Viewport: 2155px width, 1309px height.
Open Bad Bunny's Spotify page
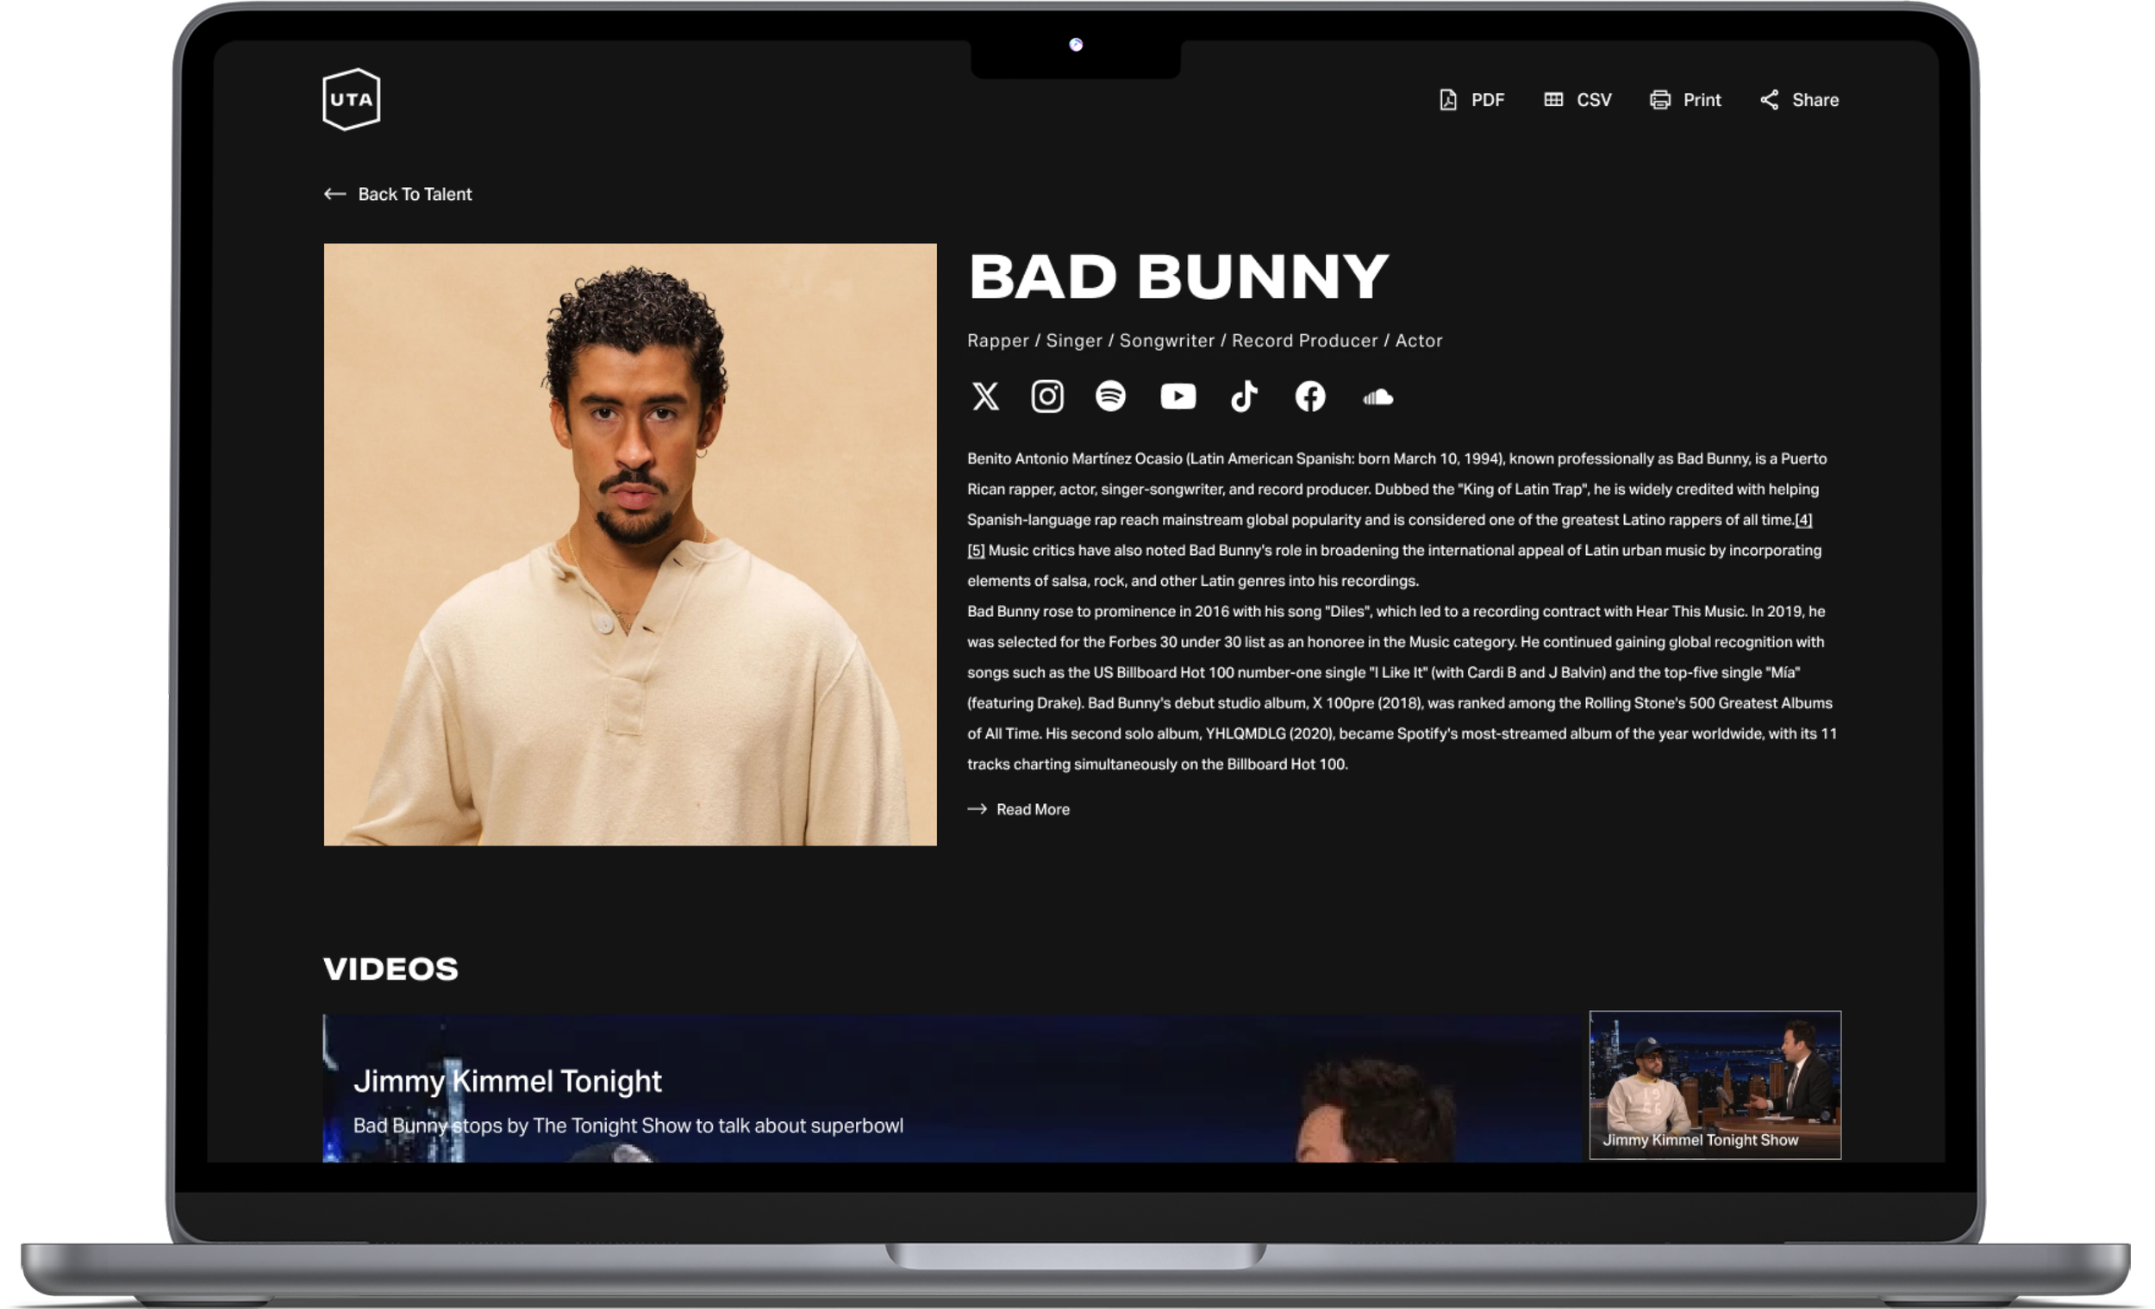[1111, 396]
